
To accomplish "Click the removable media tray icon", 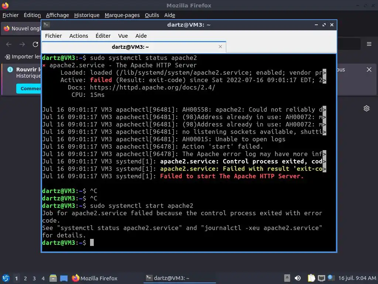I will pos(287,278).
